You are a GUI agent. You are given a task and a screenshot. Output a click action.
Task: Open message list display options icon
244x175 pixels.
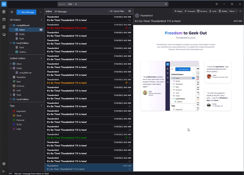[130, 11]
